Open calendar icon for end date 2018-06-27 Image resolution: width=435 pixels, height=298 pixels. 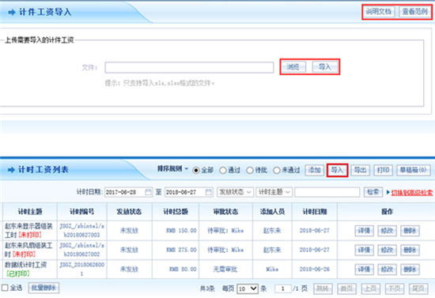[209, 192]
